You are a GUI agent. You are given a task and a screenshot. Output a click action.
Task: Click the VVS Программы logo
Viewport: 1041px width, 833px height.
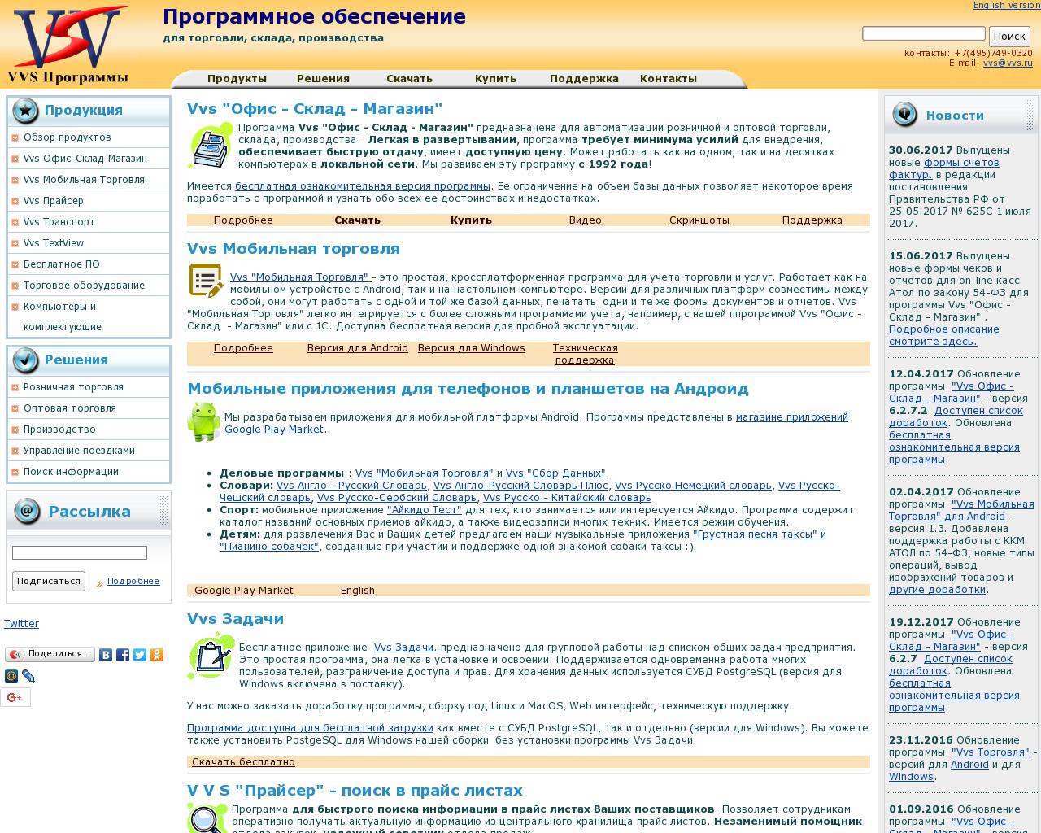68,45
